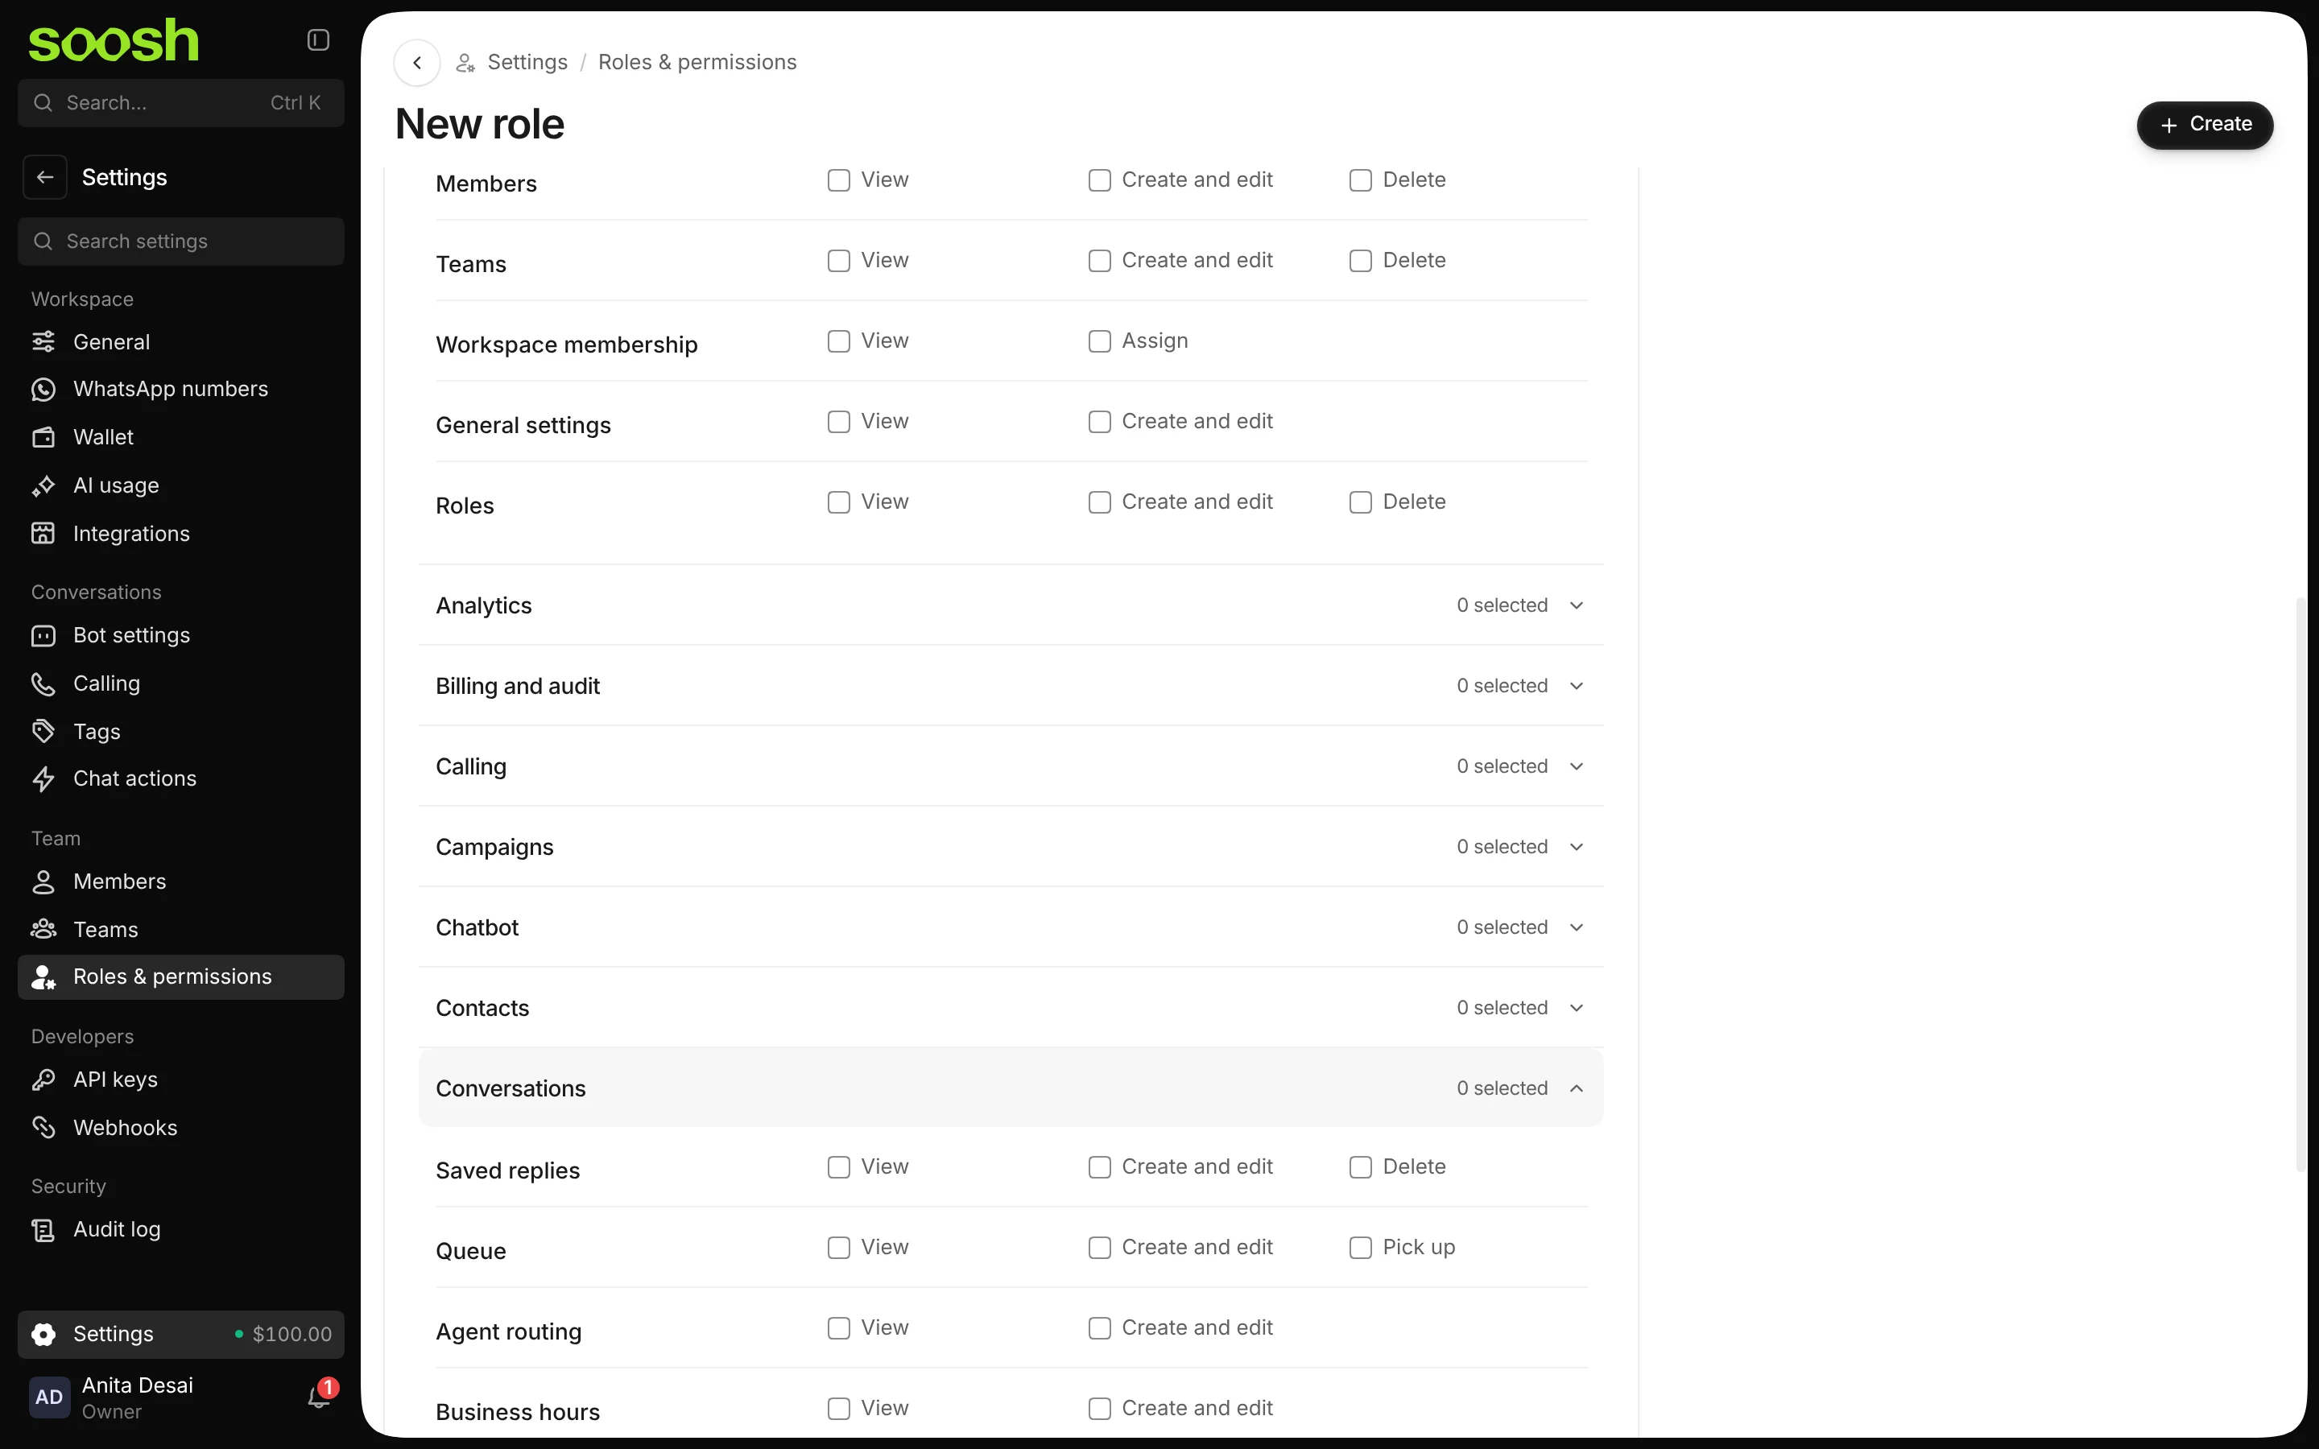
Task: Open Settings item showing $100.00 balance
Action: click(181, 1335)
